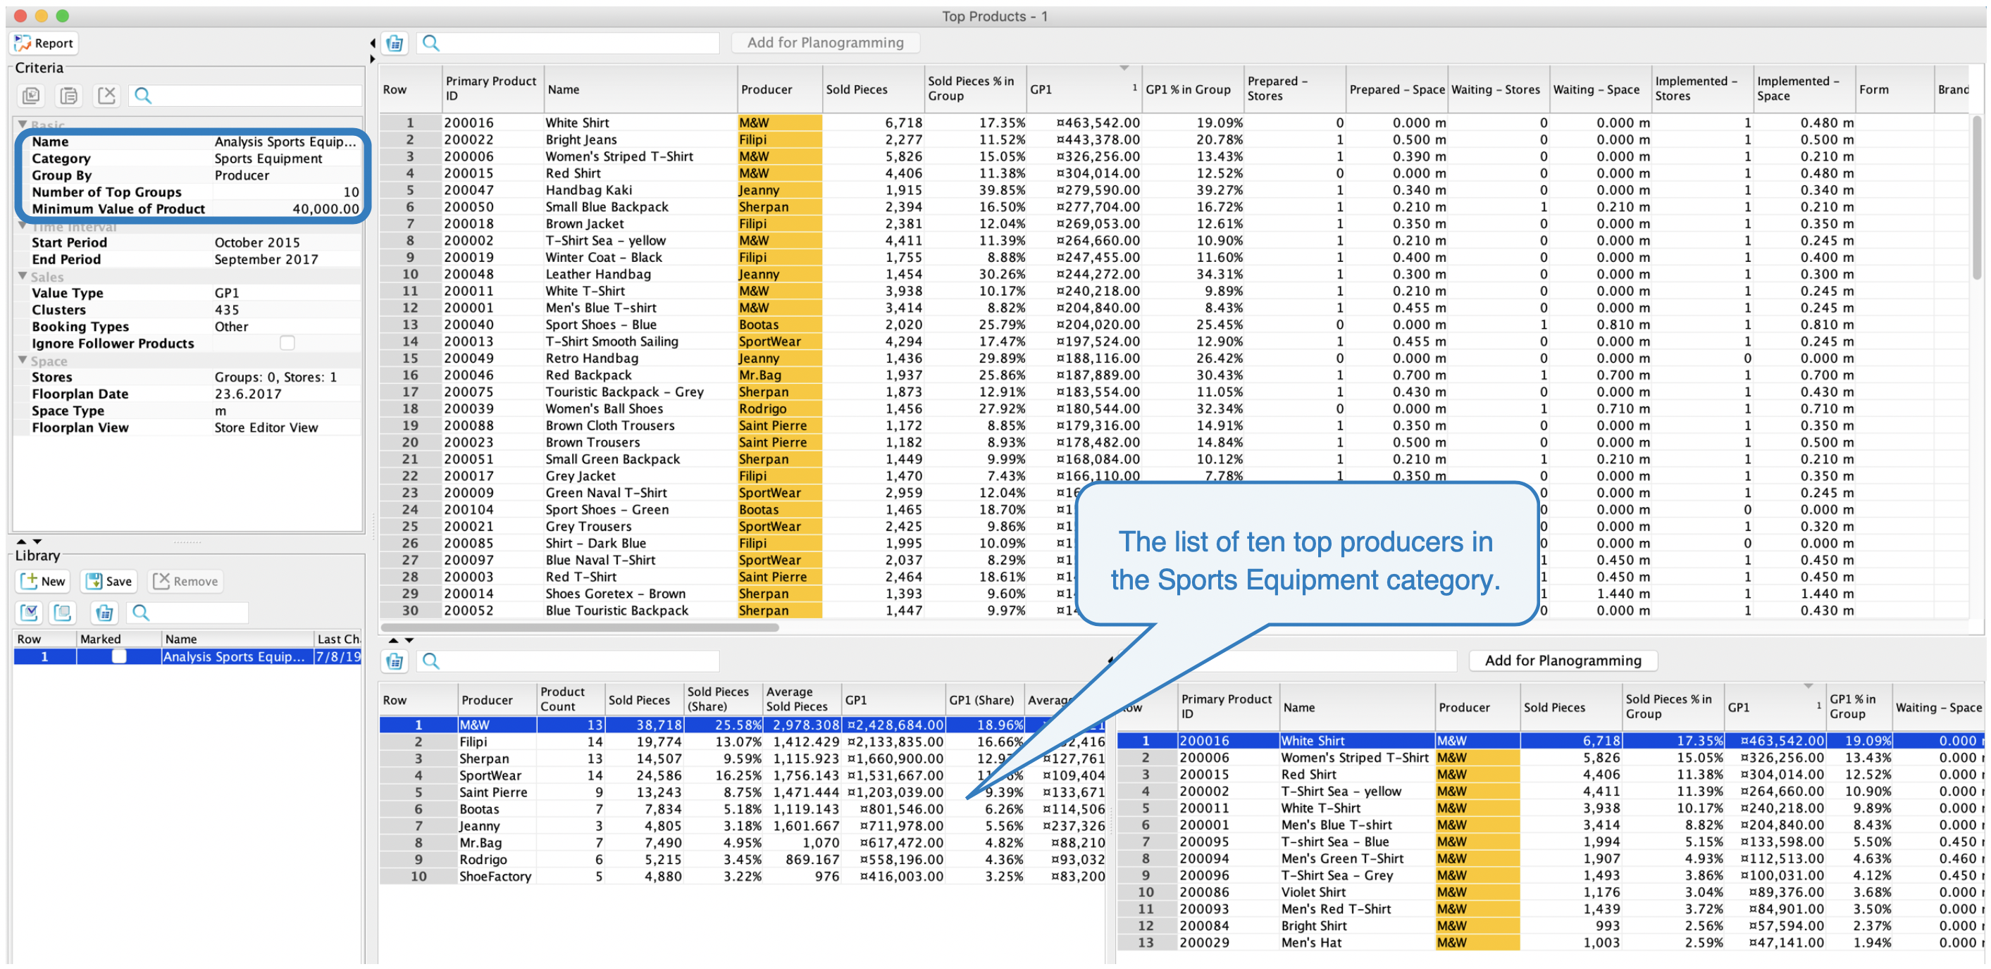Sort top table by Sold Pieces column header
Screen dimensions: 1991x969
click(874, 89)
